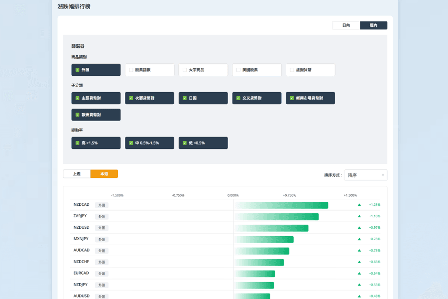Select the 上週 tab

pos(77,174)
